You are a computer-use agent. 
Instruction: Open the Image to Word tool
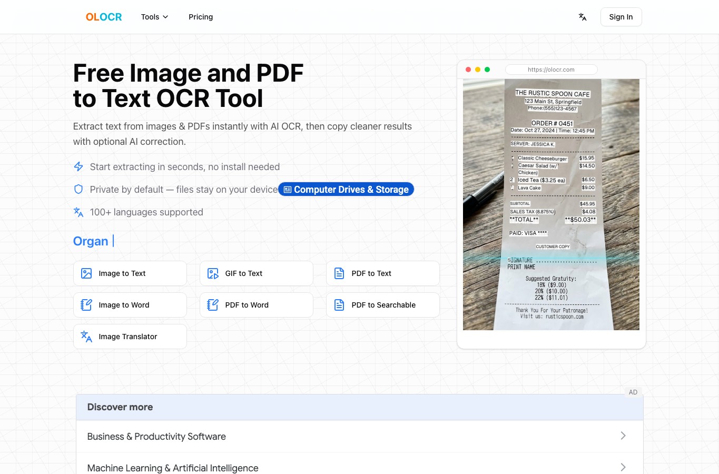(130, 305)
